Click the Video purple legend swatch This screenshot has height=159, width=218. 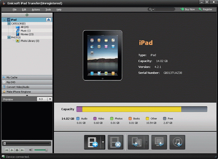pyautogui.click(x=95, y=118)
